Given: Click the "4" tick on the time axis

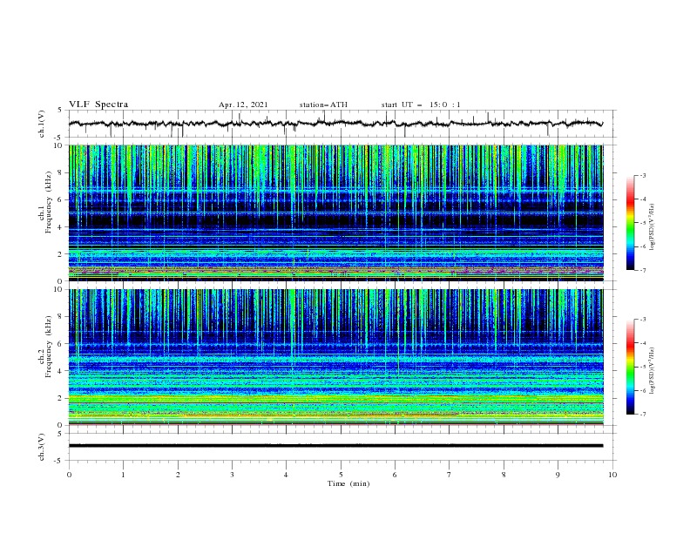Looking at the screenshot, I should click(286, 475).
